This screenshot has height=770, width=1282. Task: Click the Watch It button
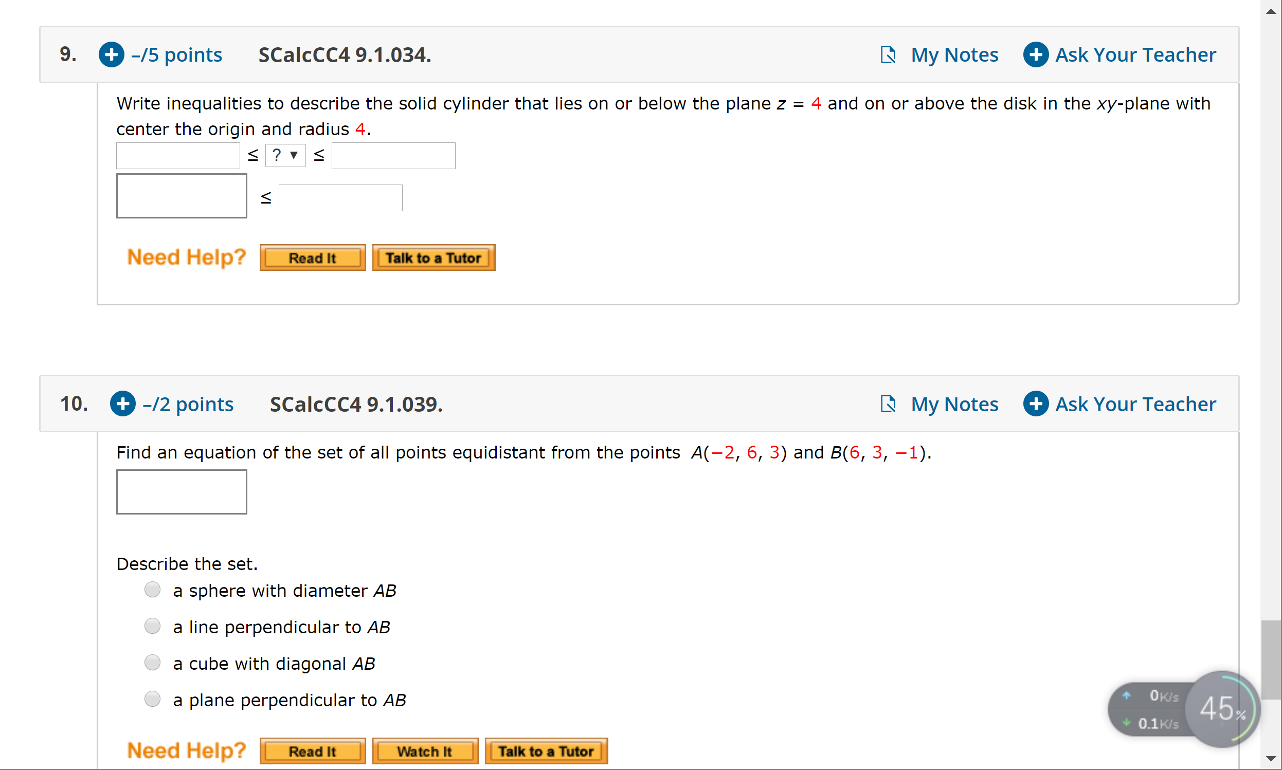pos(425,751)
